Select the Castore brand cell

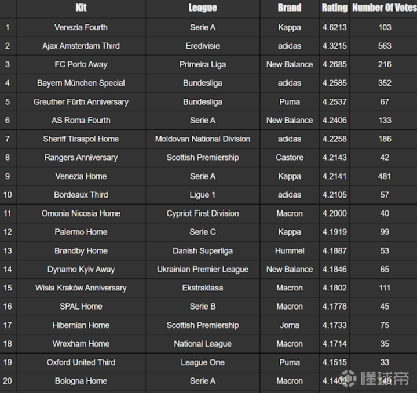point(289,158)
